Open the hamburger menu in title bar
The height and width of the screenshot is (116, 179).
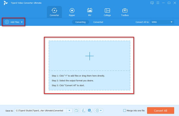pyautogui.click(x=158, y=3)
